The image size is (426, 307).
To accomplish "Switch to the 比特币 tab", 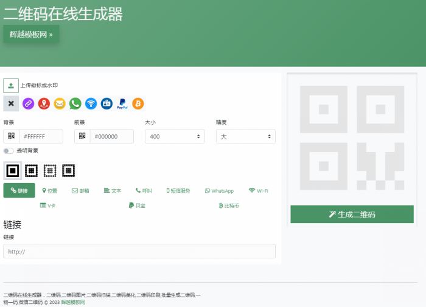I will [229, 206].
